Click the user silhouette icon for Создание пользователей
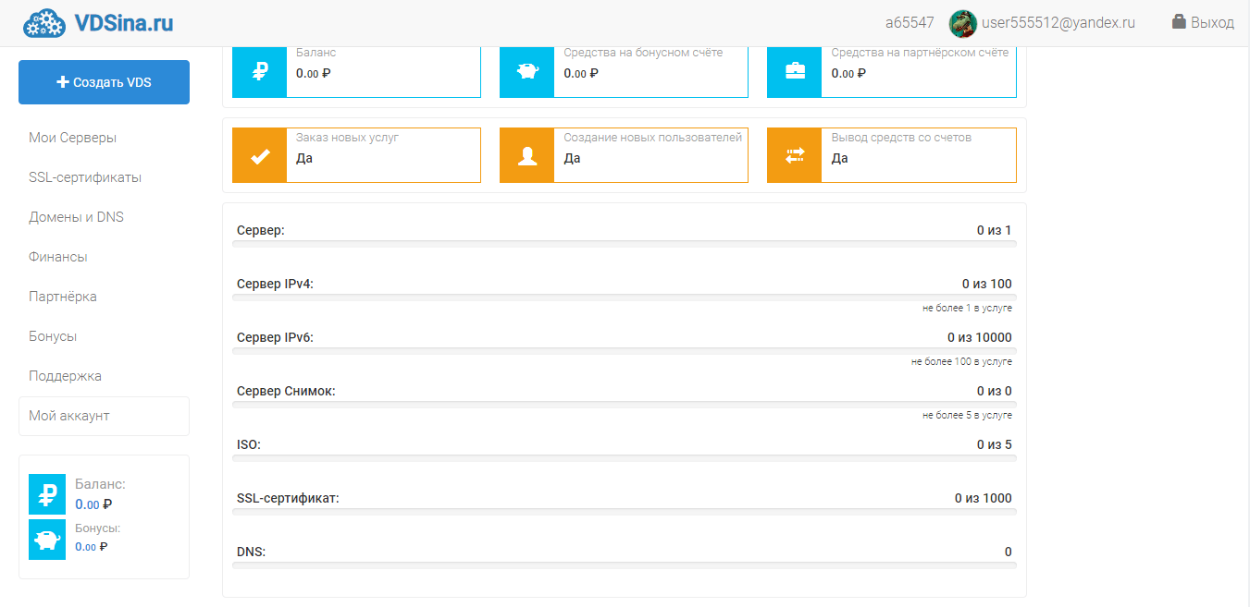The height and width of the screenshot is (607, 1250). coord(527,155)
